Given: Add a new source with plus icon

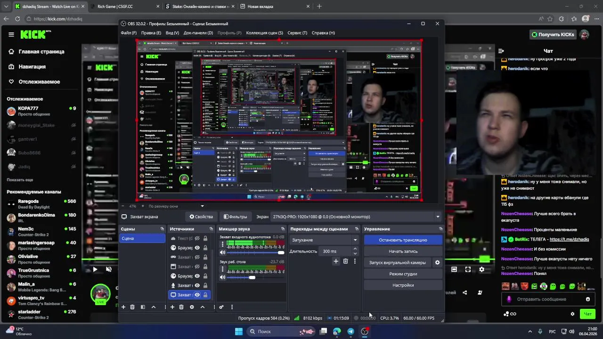Looking at the screenshot, I should click(172, 307).
